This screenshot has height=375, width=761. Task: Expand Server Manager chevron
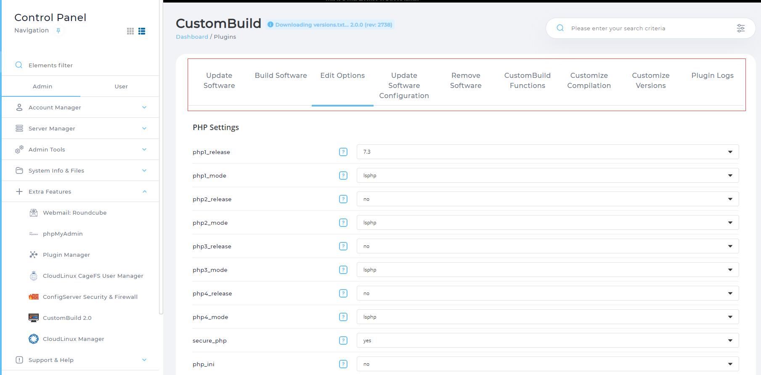pos(144,128)
